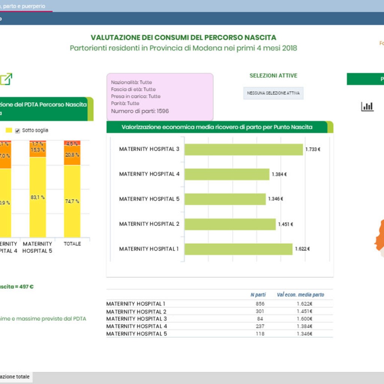The width and height of the screenshot is (384, 384).
Task: Select MATERNITY HOSPITAL 2 table row label
Action: (136, 312)
